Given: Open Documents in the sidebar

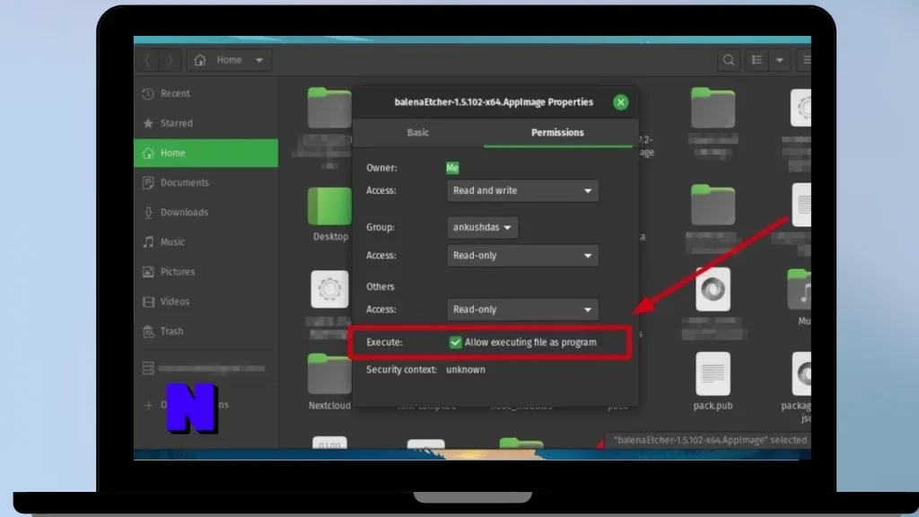Looking at the screenshot, I should pyautogui.click(x=206, y=183).
